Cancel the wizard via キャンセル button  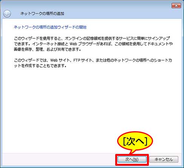(164, 159)
